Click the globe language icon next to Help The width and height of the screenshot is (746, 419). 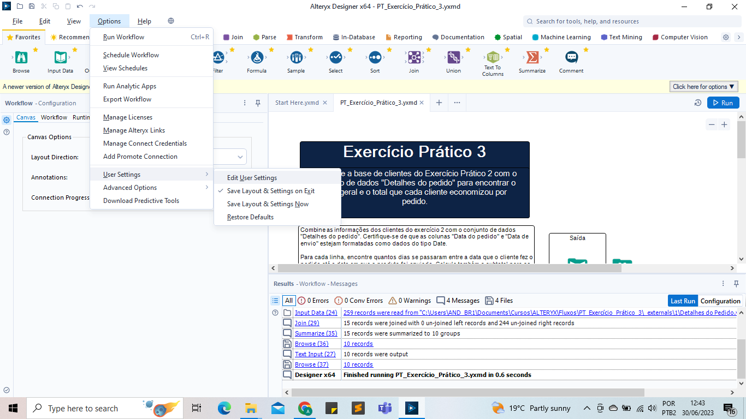pos(171,21)
